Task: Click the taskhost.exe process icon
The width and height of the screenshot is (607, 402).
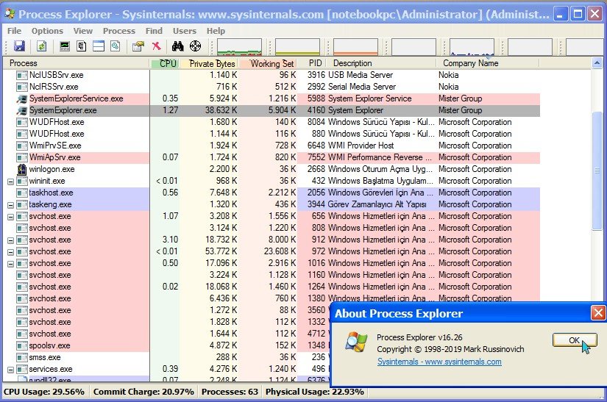Action: tap(21, 193)
